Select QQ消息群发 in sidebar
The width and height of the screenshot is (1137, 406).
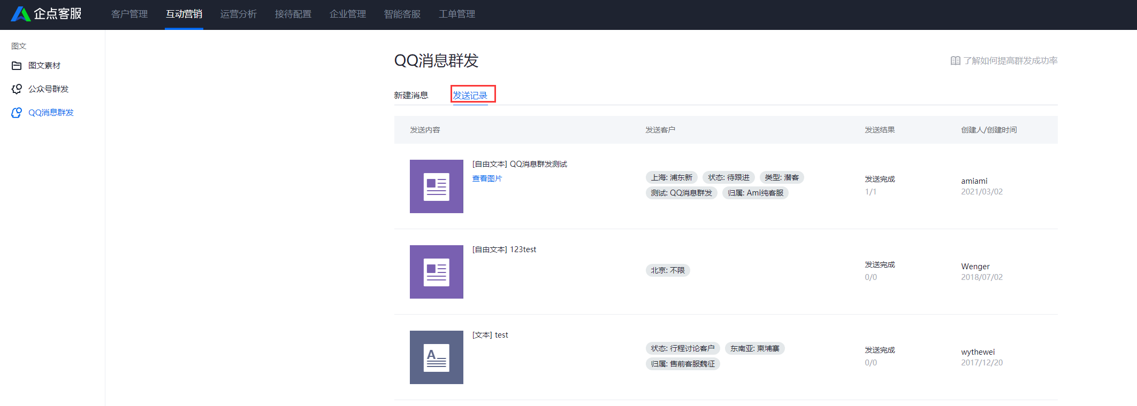[x=51, y=113]
